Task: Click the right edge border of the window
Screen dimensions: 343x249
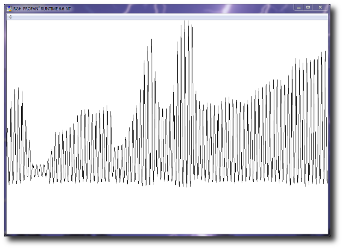Action: point(329,125)
